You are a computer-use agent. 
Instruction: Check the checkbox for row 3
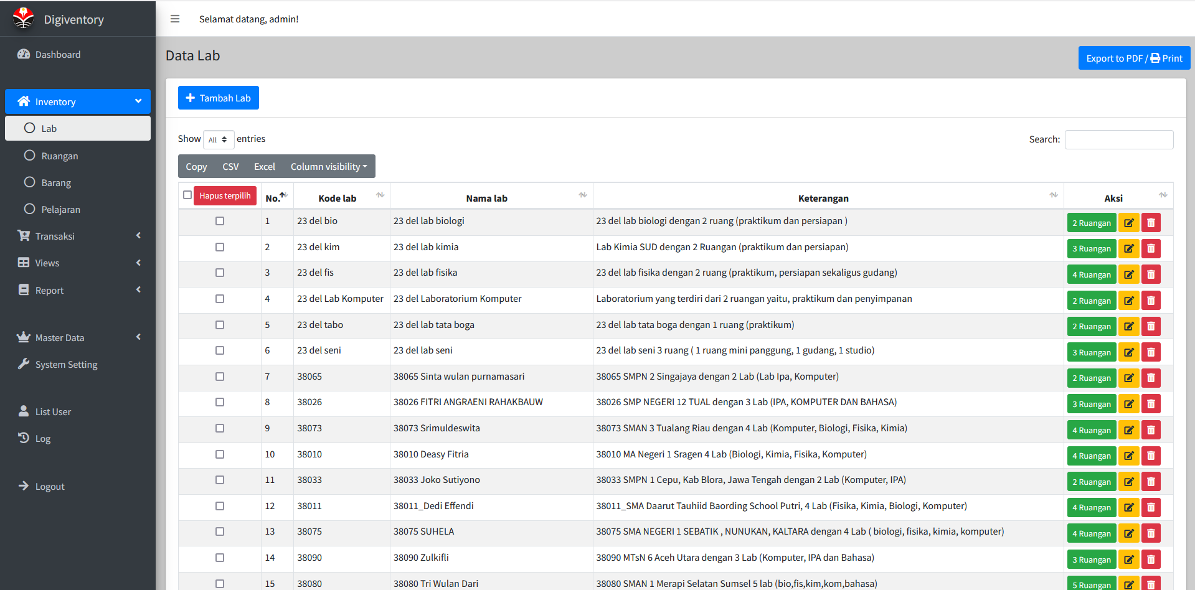pyautogui.click(x=220, y=273)
